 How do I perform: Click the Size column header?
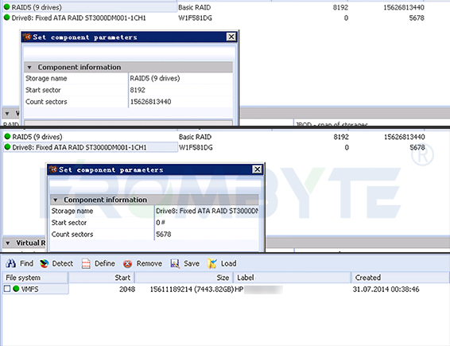point(184,278)
